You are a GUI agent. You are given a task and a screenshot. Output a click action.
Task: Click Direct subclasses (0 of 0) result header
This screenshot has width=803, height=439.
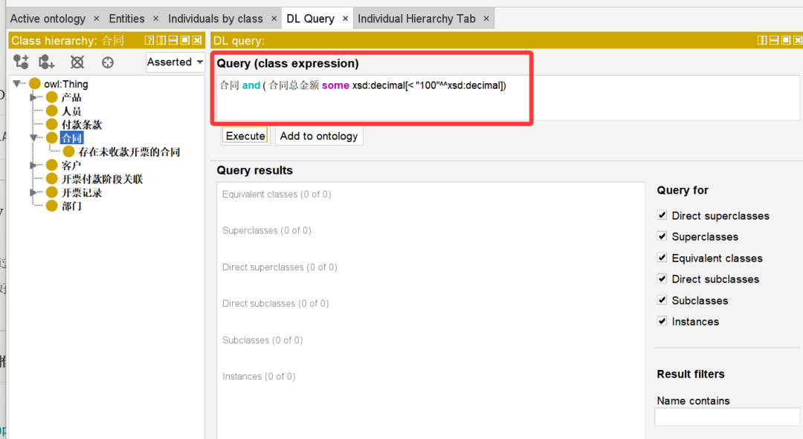click(276, 303)
